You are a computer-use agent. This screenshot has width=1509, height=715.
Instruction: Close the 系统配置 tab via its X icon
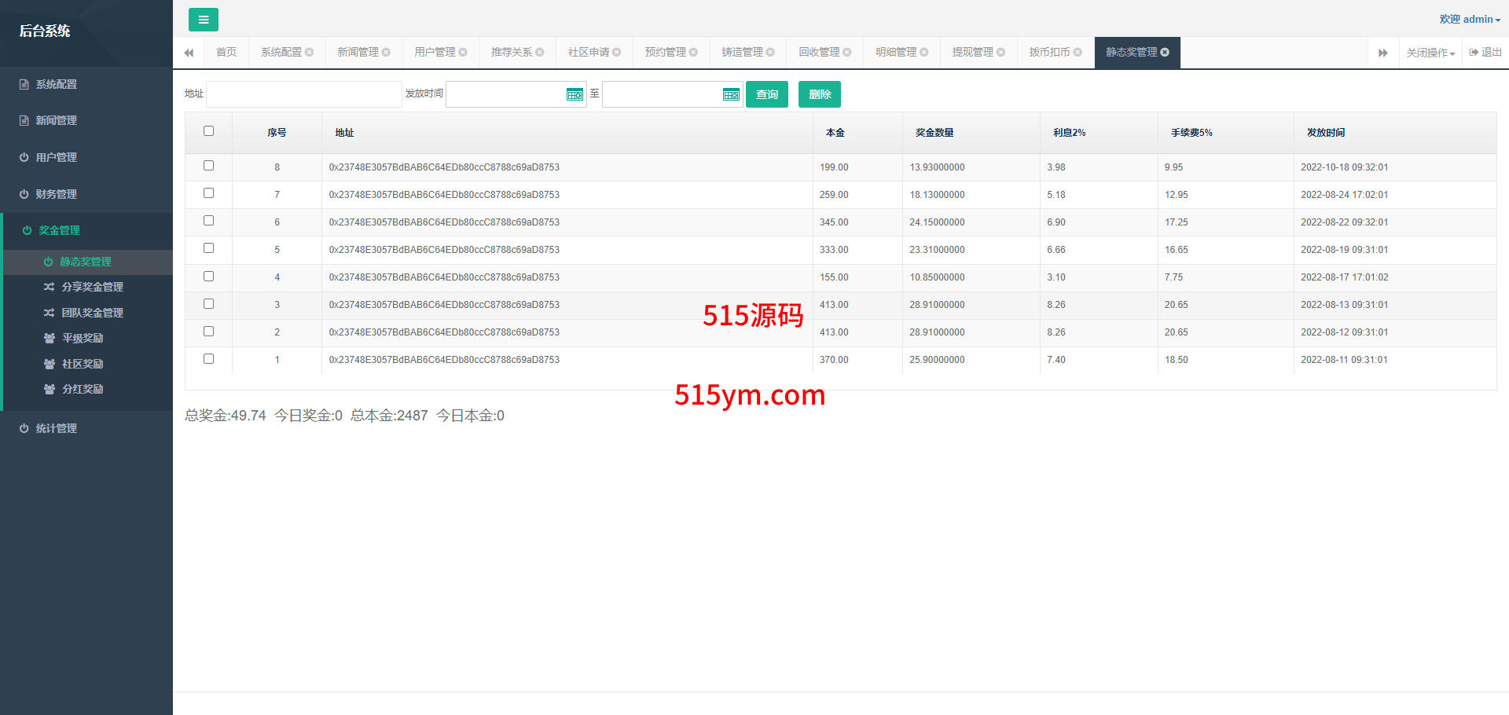(310, 53)
